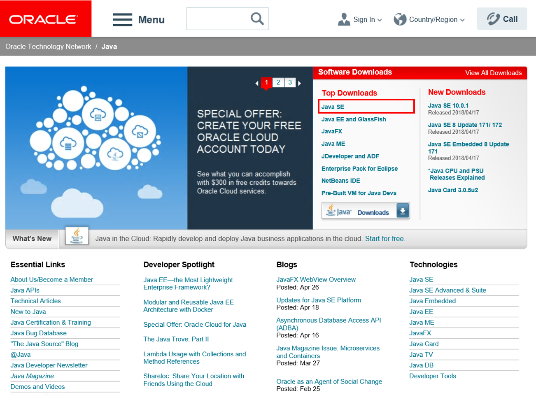This screenshot has width=536, height=395.
Task: Click inside the search input field
Action: click(218, 19)
